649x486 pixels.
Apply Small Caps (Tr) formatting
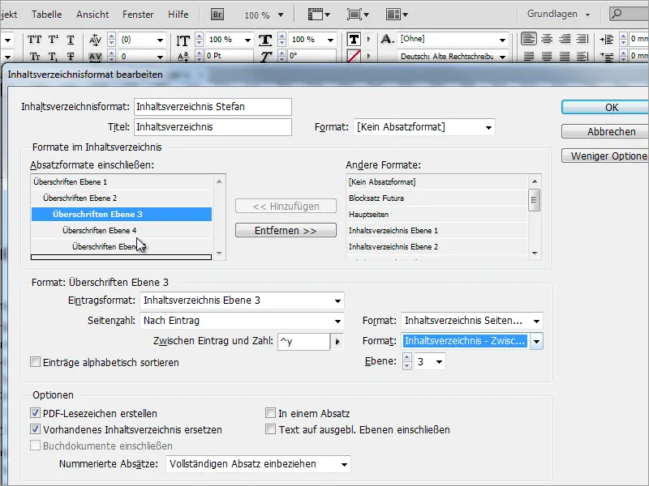35,56
